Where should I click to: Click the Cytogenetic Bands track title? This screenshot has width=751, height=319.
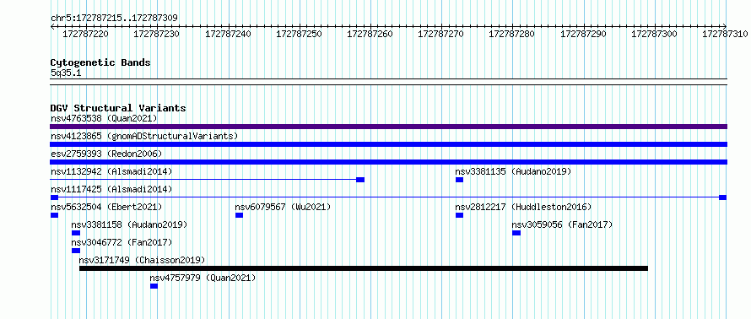pos(100,62)
